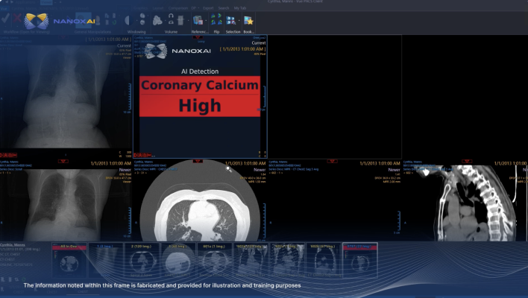Click the sagittal spine CT image
Image resolution: width=528 pixels, height=298 pixels.
pyautogui.click(x=475, y=203)
